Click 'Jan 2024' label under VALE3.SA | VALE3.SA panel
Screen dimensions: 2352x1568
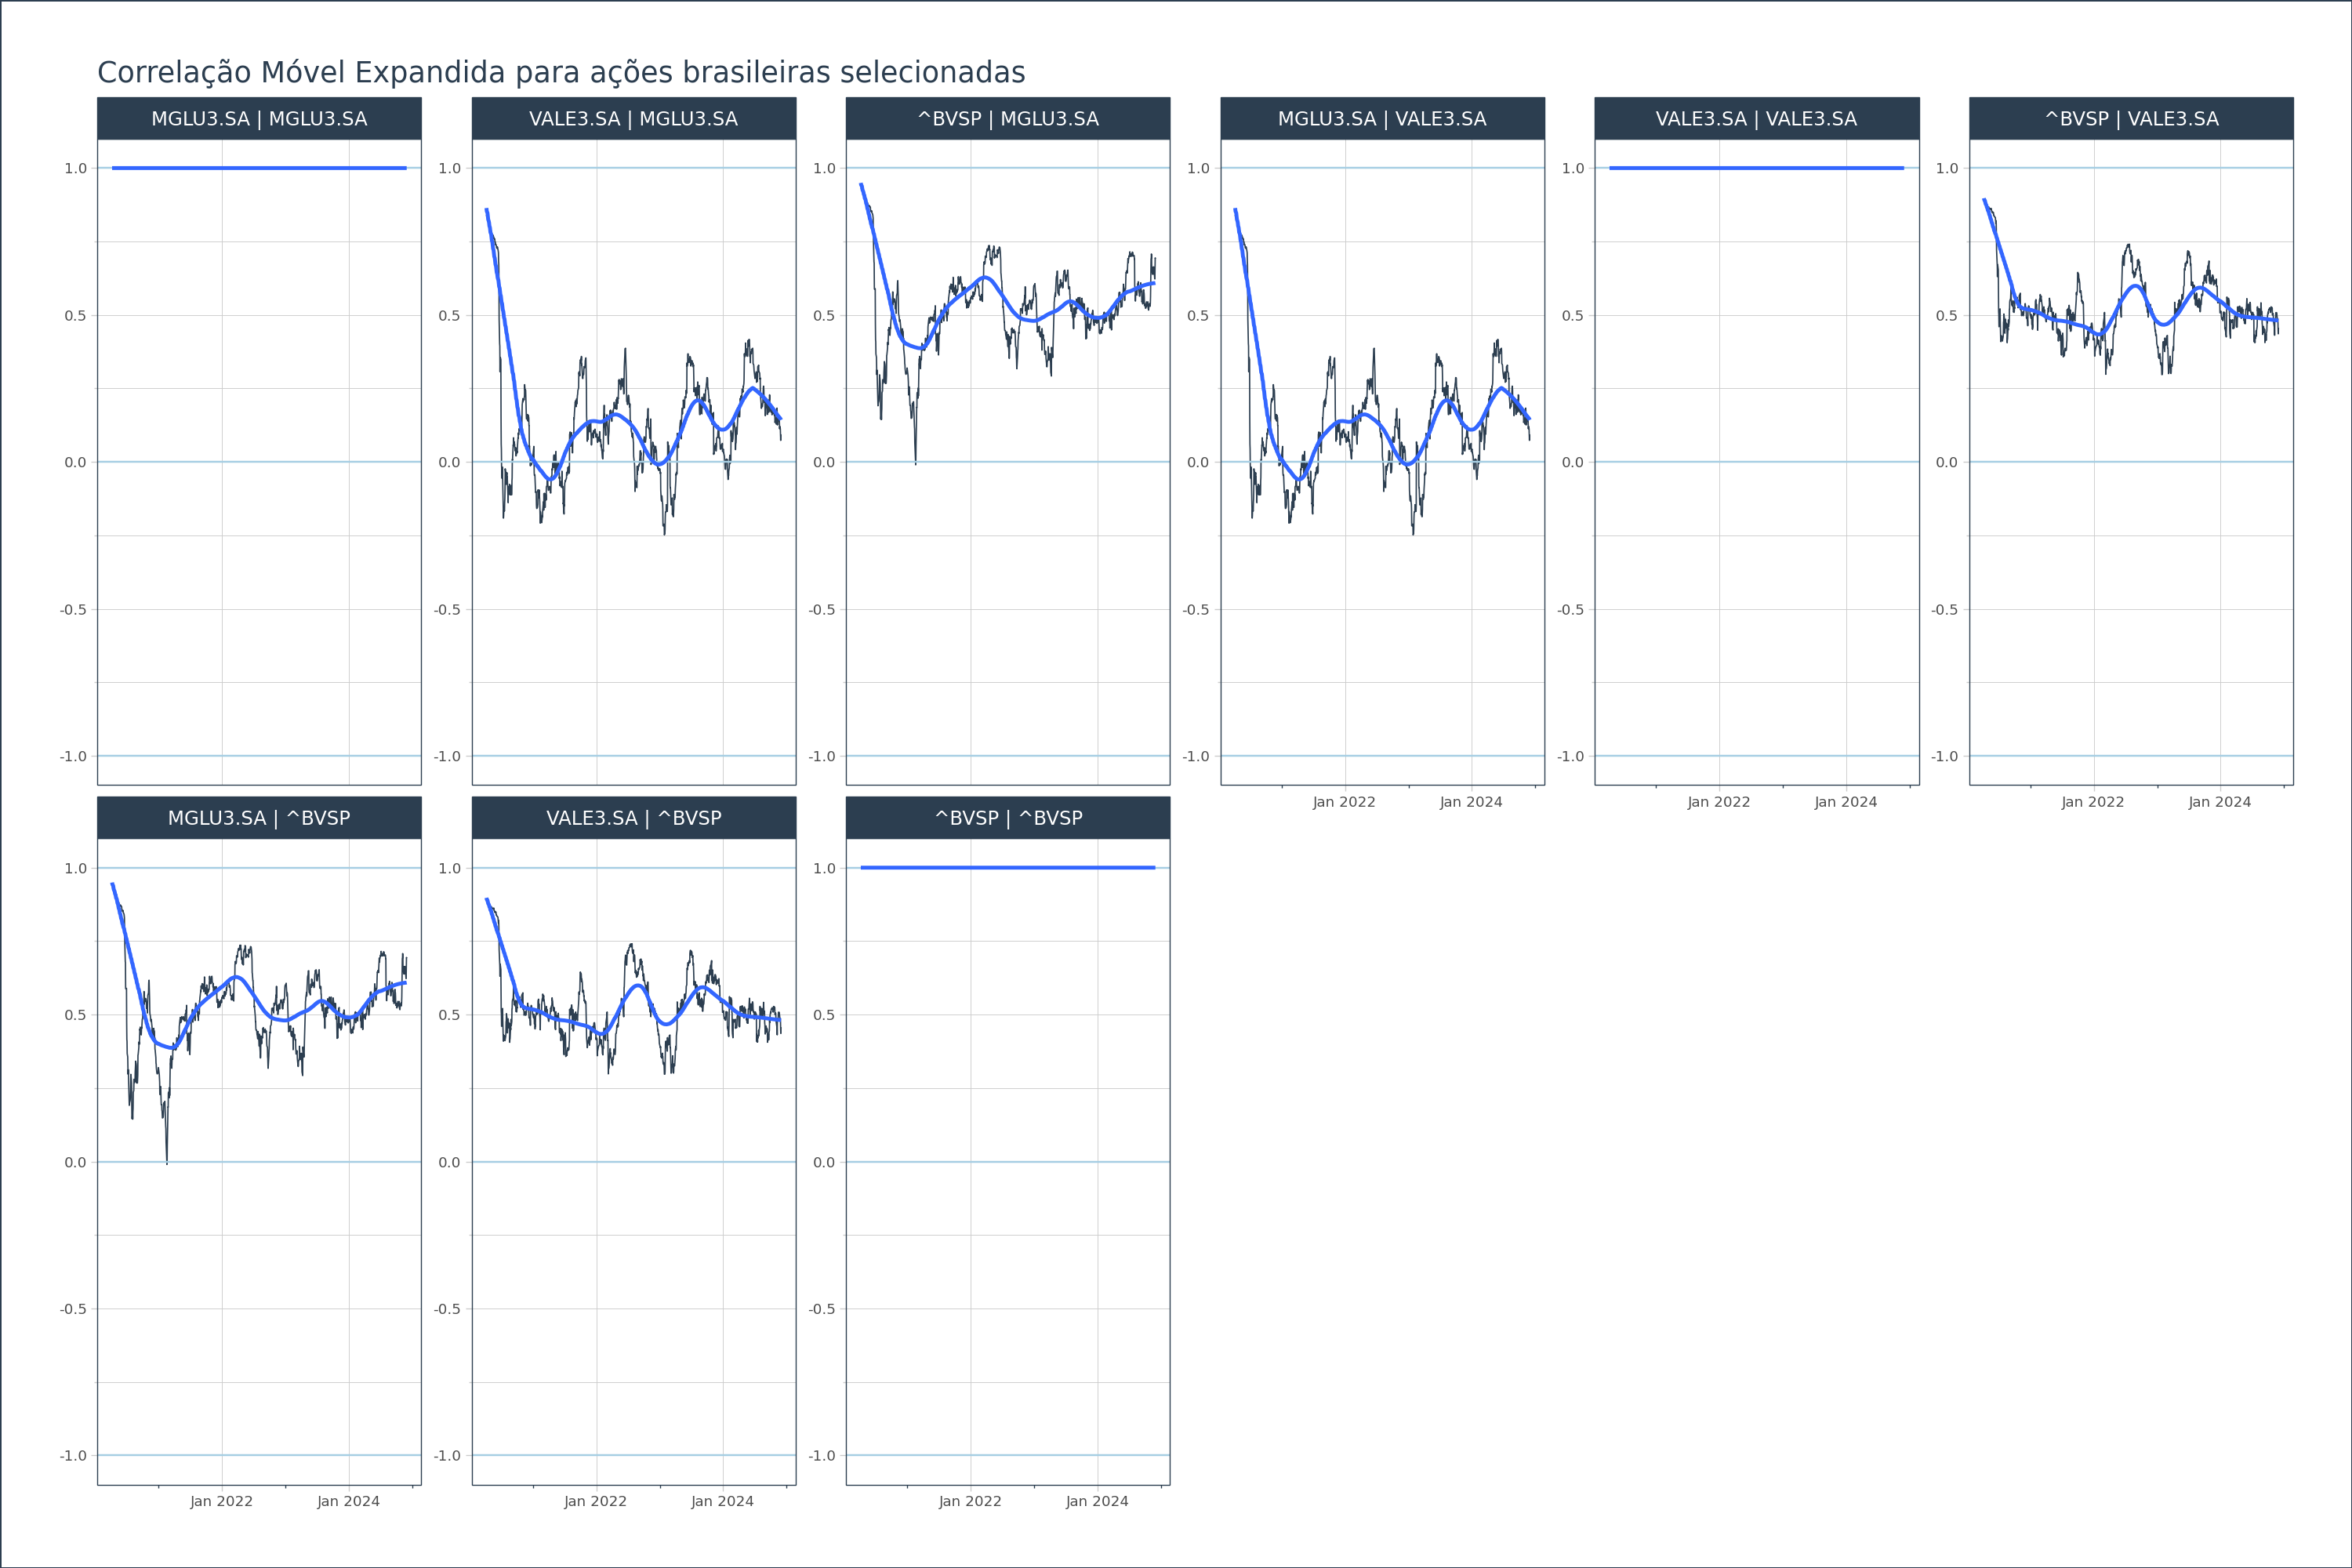pos(1846,802)
